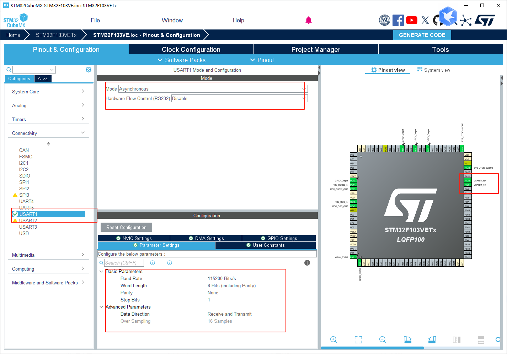Click the USART1 green check icon

[x=15, y=214]
